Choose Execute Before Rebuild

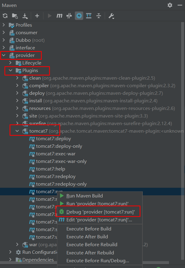point(100,244)
